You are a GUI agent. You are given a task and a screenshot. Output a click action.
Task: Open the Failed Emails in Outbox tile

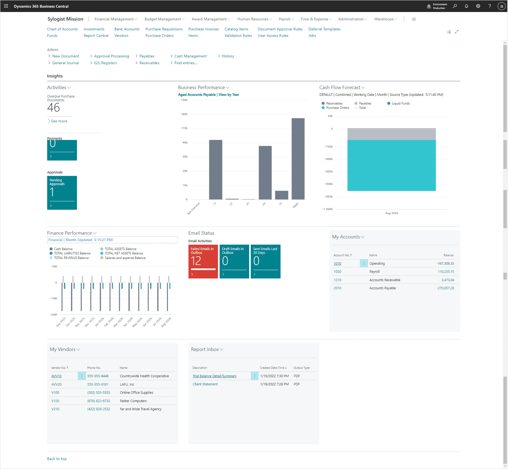(203, 261)
